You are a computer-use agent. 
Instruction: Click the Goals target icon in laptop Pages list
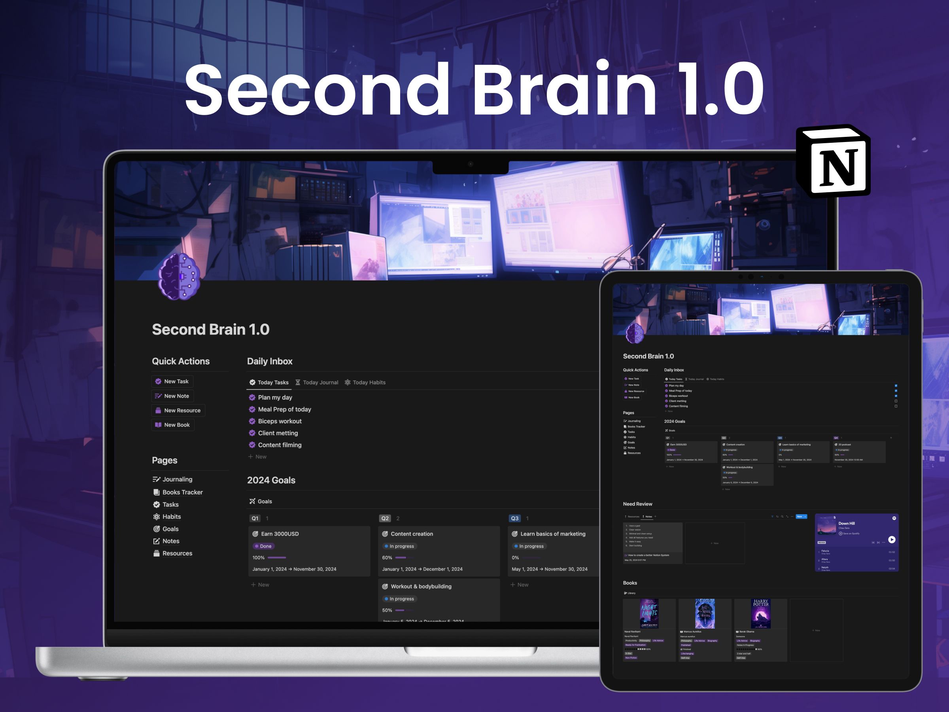click(157, 529)
